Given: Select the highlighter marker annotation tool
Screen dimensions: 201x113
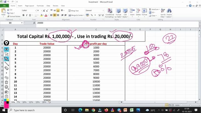Looking at the screenshot, I should (6, 59).
